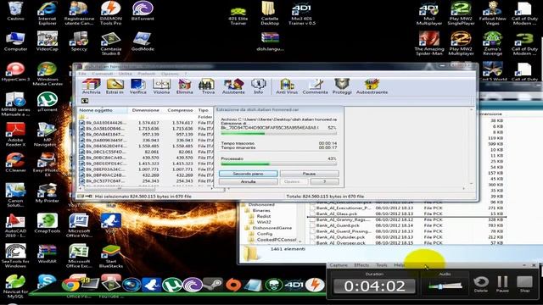The width and height of the screenshot is (543, 305).
Task: Click the Anti Virus toolbar icon
Action: pos(287,86)
